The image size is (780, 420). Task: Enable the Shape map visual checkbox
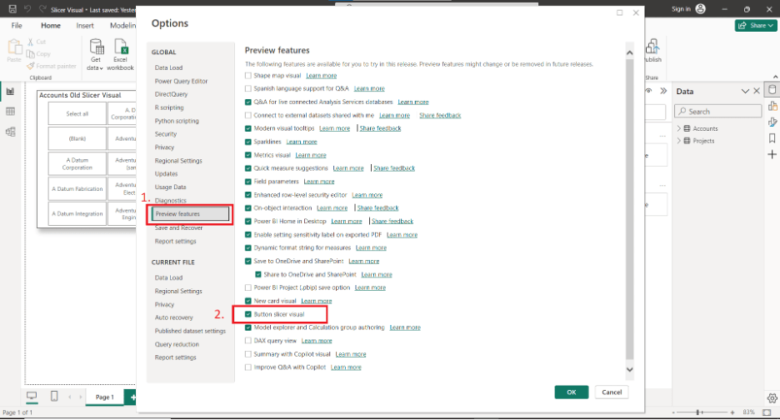coord(248,75)
